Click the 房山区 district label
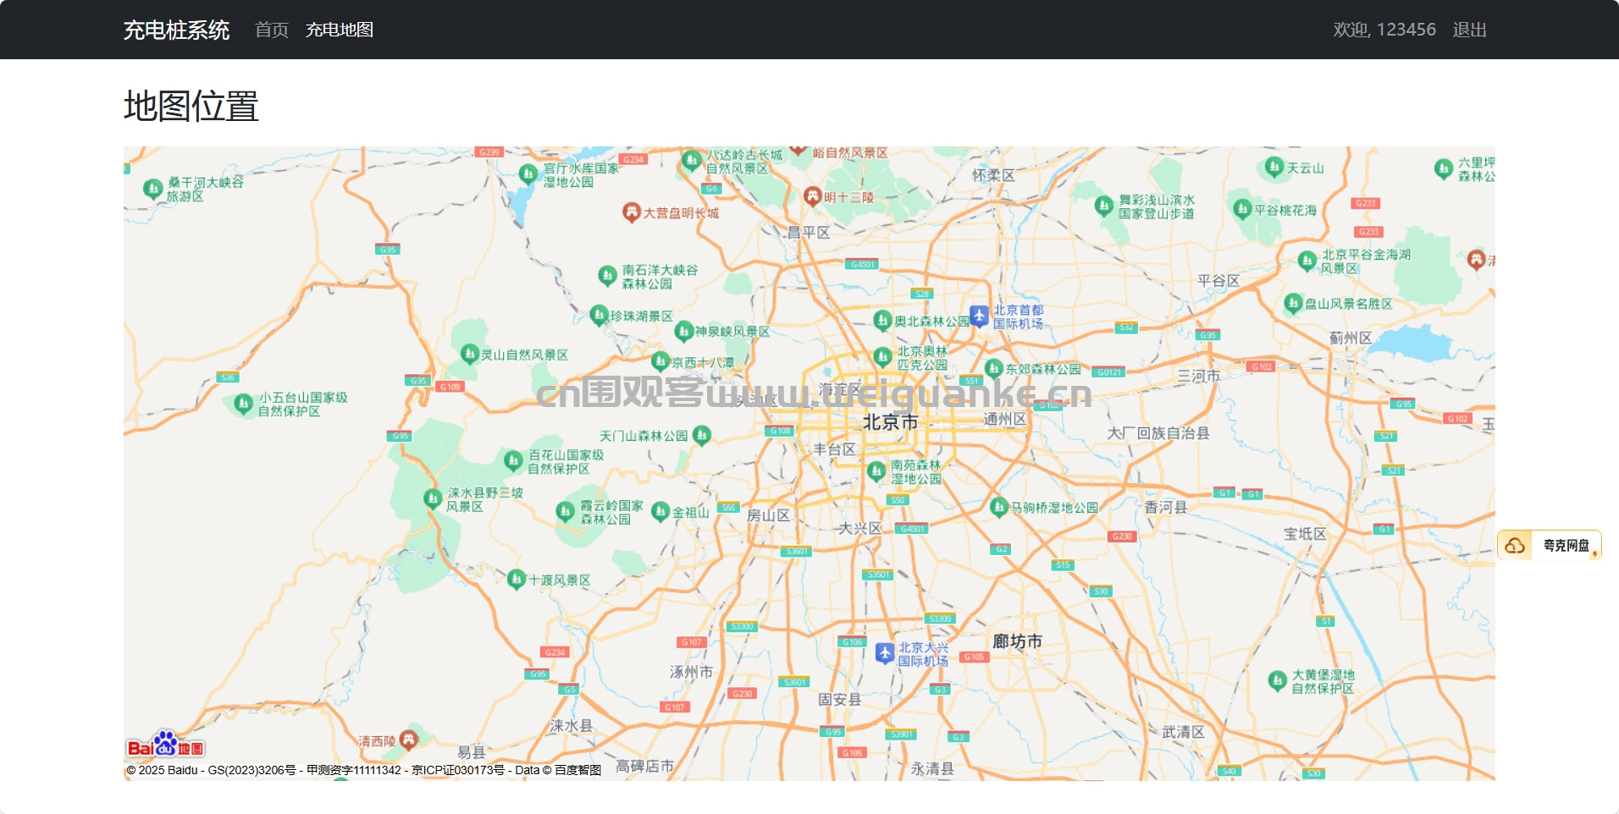This screenshot has height=814, width=1619. [768, 515]
